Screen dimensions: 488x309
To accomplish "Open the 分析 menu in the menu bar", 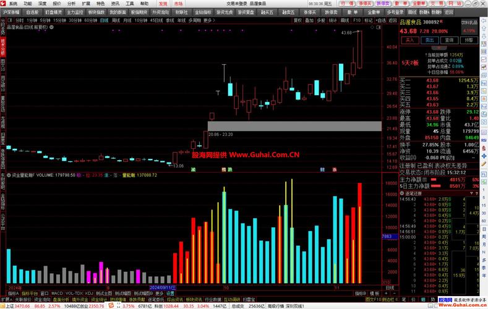I will (x=71, y=3).
